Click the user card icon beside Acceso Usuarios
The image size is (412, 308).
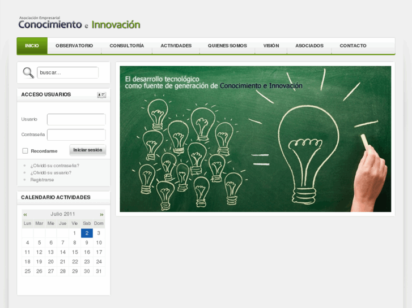(101, 95)
